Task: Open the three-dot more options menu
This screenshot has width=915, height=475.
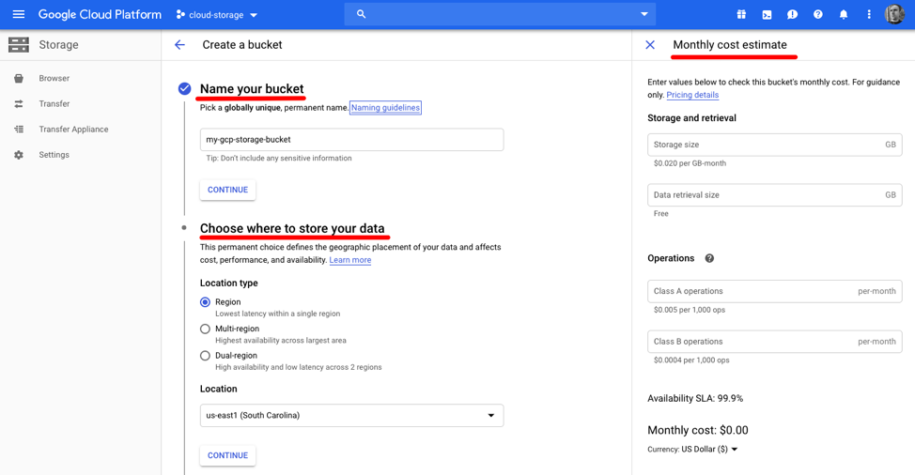Action: click(x=868, y=15)
